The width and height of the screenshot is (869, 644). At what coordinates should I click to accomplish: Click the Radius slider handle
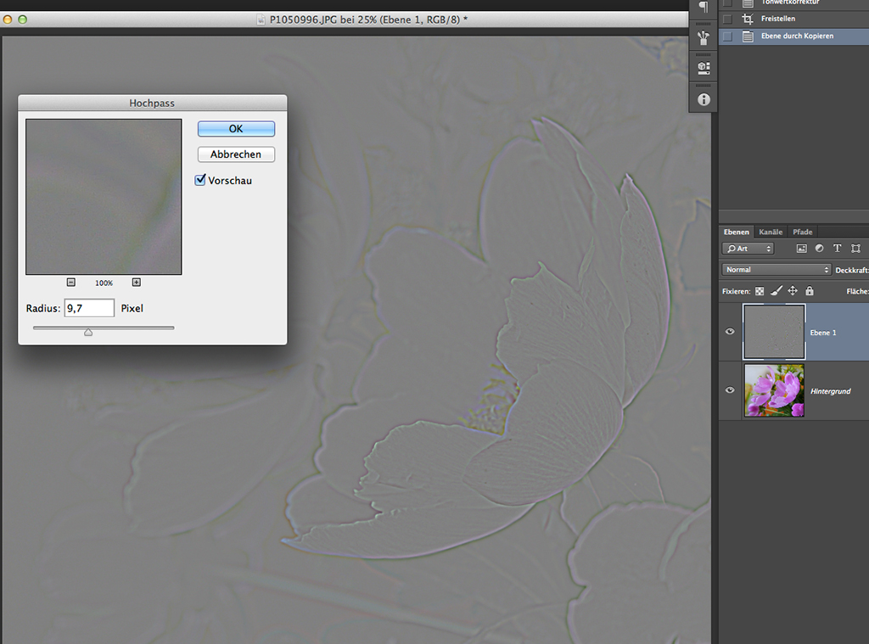pos(88,332)
